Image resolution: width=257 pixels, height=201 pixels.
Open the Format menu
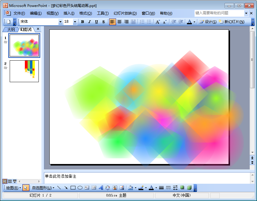coord(85,13)
